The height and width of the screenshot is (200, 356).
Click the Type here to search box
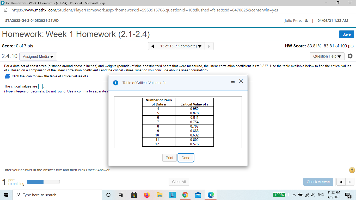point(57,195)
